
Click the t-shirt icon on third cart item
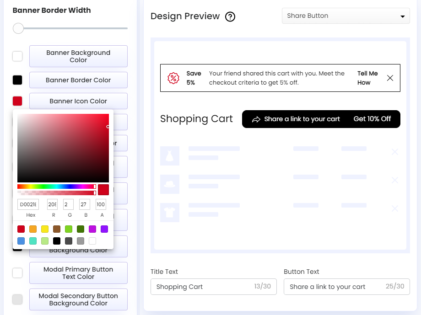coord(170,212)
